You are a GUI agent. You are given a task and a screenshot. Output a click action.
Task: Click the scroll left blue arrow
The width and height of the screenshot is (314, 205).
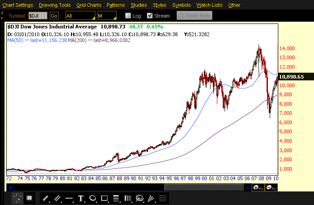[x=10, y=188]
